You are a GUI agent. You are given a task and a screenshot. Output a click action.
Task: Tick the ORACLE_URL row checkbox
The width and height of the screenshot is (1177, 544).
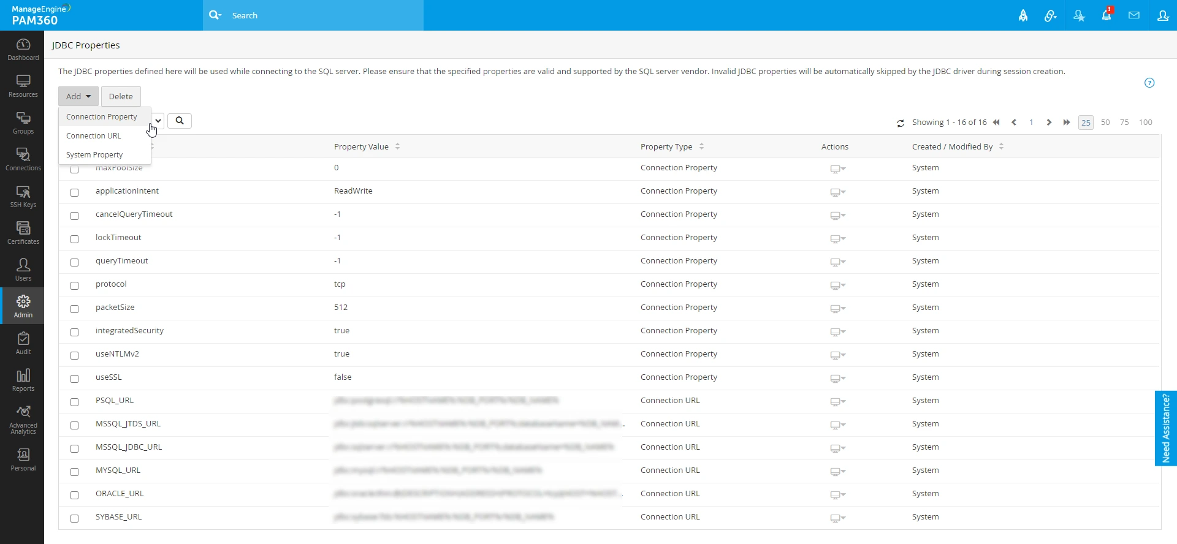(x=74, y=495)
